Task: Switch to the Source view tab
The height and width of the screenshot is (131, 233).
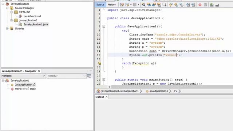Action: 100,5
